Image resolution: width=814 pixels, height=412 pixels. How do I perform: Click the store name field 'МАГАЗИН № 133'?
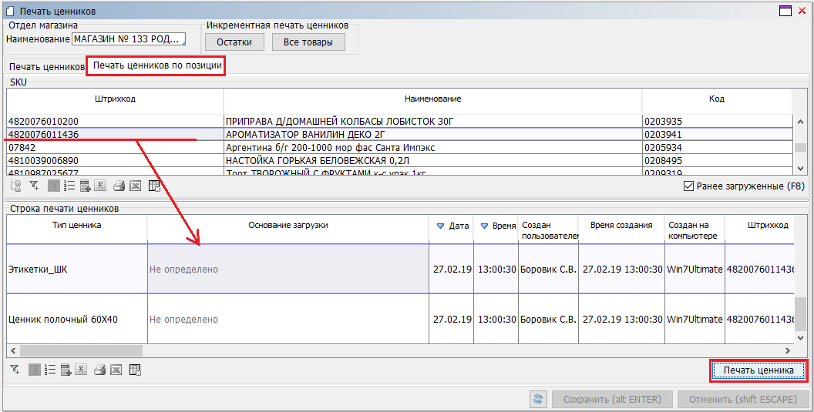click(x=128, y=39)
